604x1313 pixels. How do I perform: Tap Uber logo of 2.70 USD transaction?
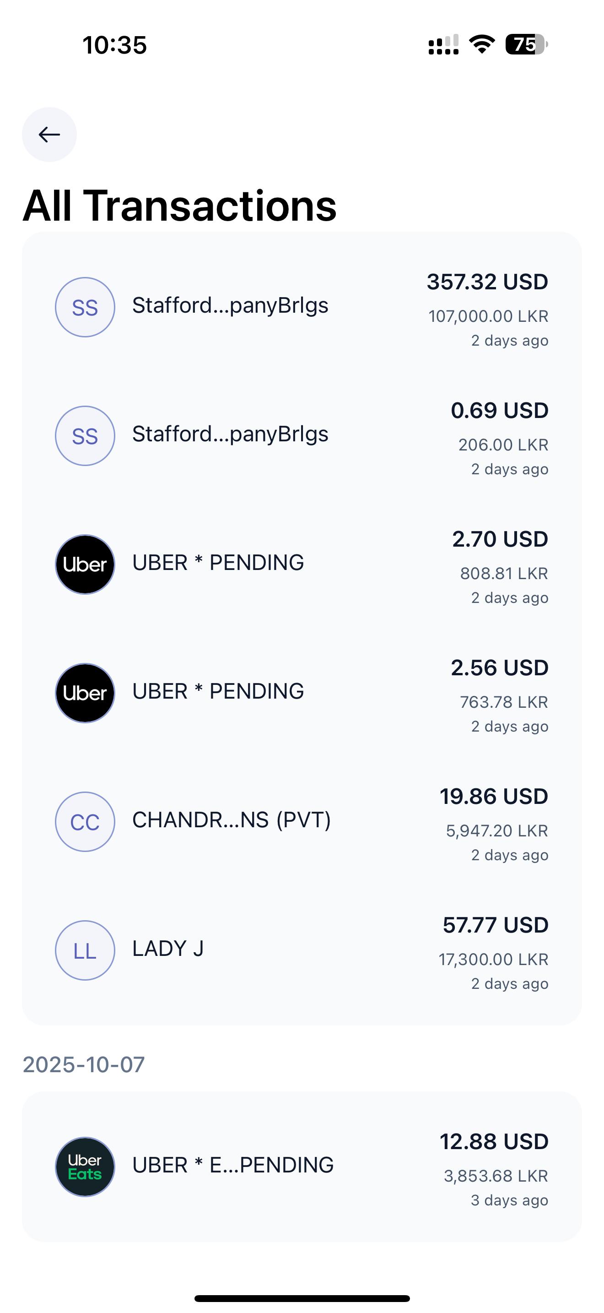tap(85, 564)
